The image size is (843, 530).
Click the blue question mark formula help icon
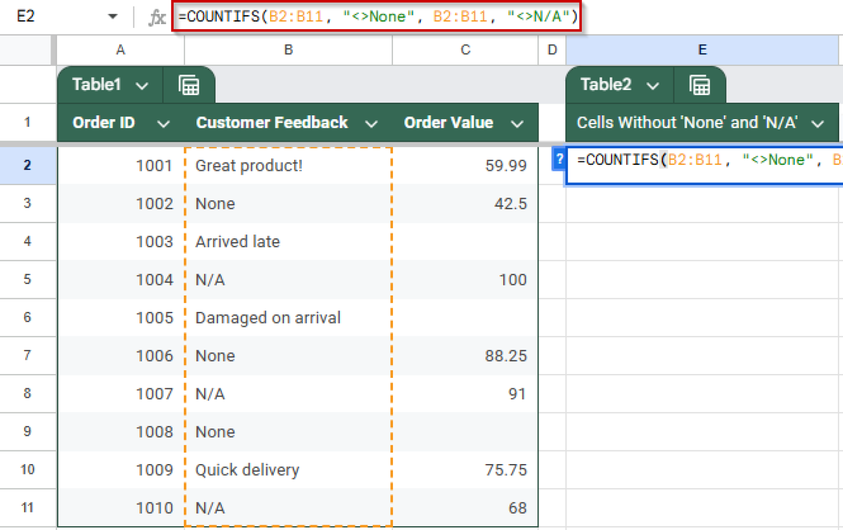(x=559, y=160)
